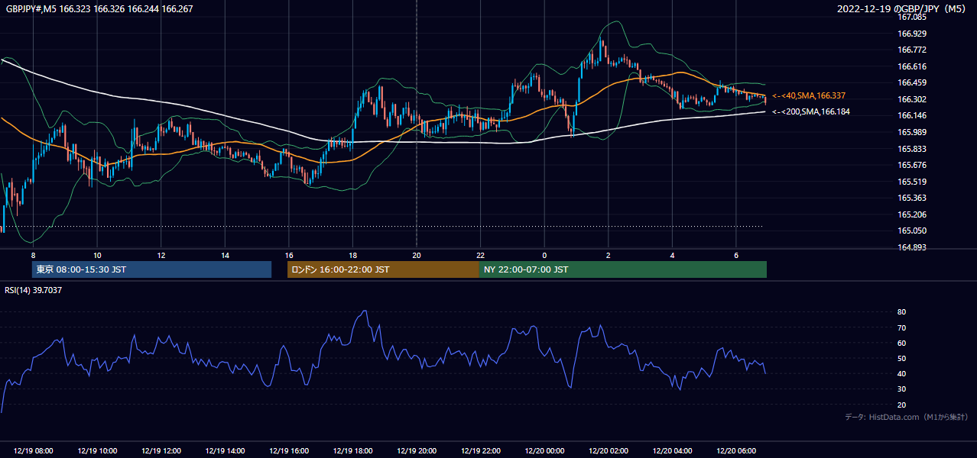Click the 166.929 price axis label
Screen dimensions: 977x458
(912, 34)
